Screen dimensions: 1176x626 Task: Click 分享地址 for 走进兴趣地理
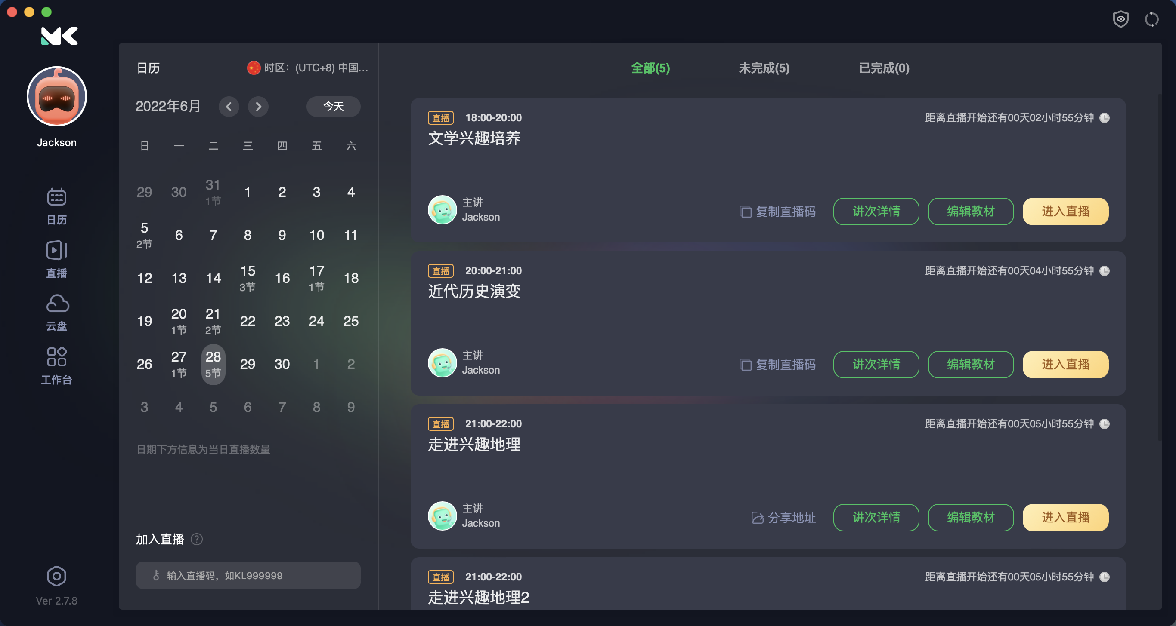[783, 518]
